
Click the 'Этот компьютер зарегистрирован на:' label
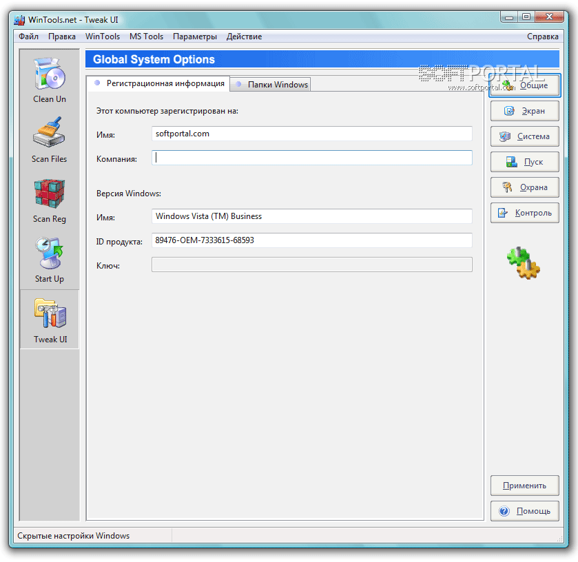[167, 111]
